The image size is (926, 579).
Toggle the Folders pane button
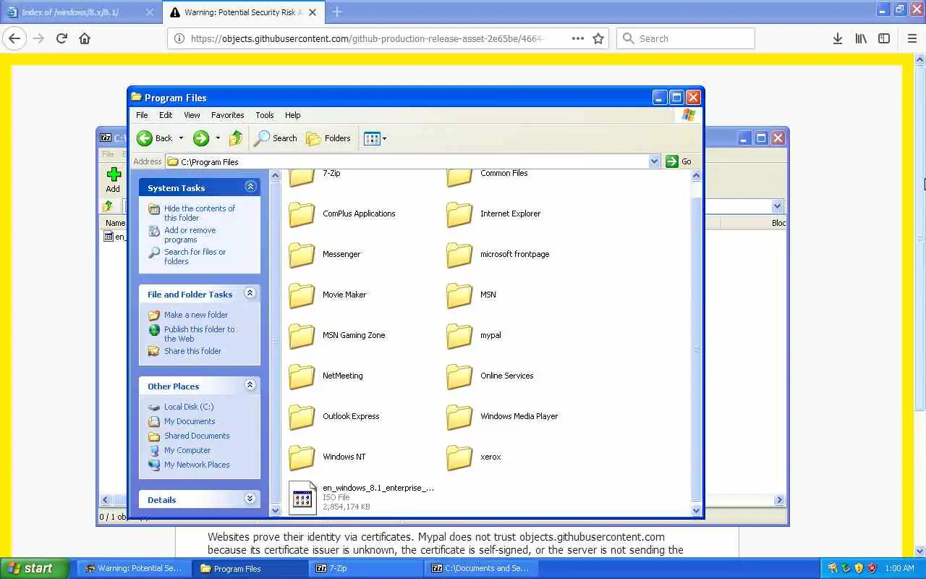coord(328,138)
